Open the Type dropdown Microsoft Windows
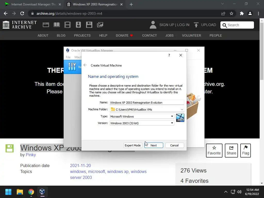 click(142, 116)
